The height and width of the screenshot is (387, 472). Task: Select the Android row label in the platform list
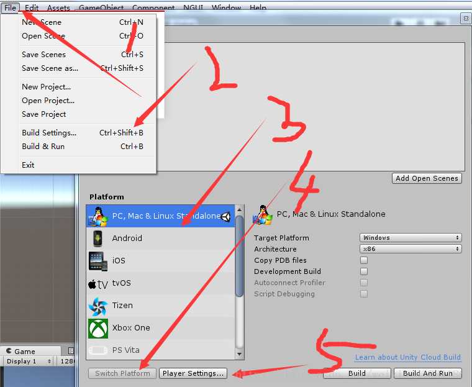127,238
